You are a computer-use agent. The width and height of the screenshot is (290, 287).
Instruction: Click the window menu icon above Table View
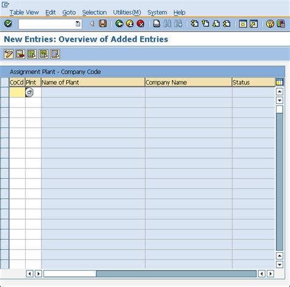[x=5, y=4]
